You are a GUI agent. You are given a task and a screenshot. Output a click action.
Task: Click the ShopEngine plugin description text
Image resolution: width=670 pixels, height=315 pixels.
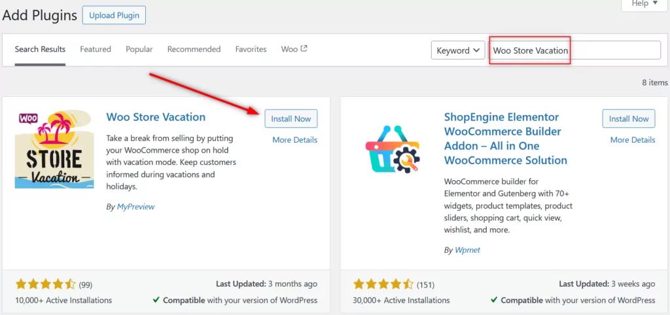[508, 206]
